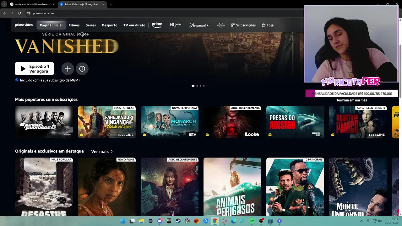Screen dimensions: 402x226
Task: Open Spotify from the taskbar
Action: click(x=252, y=221)
